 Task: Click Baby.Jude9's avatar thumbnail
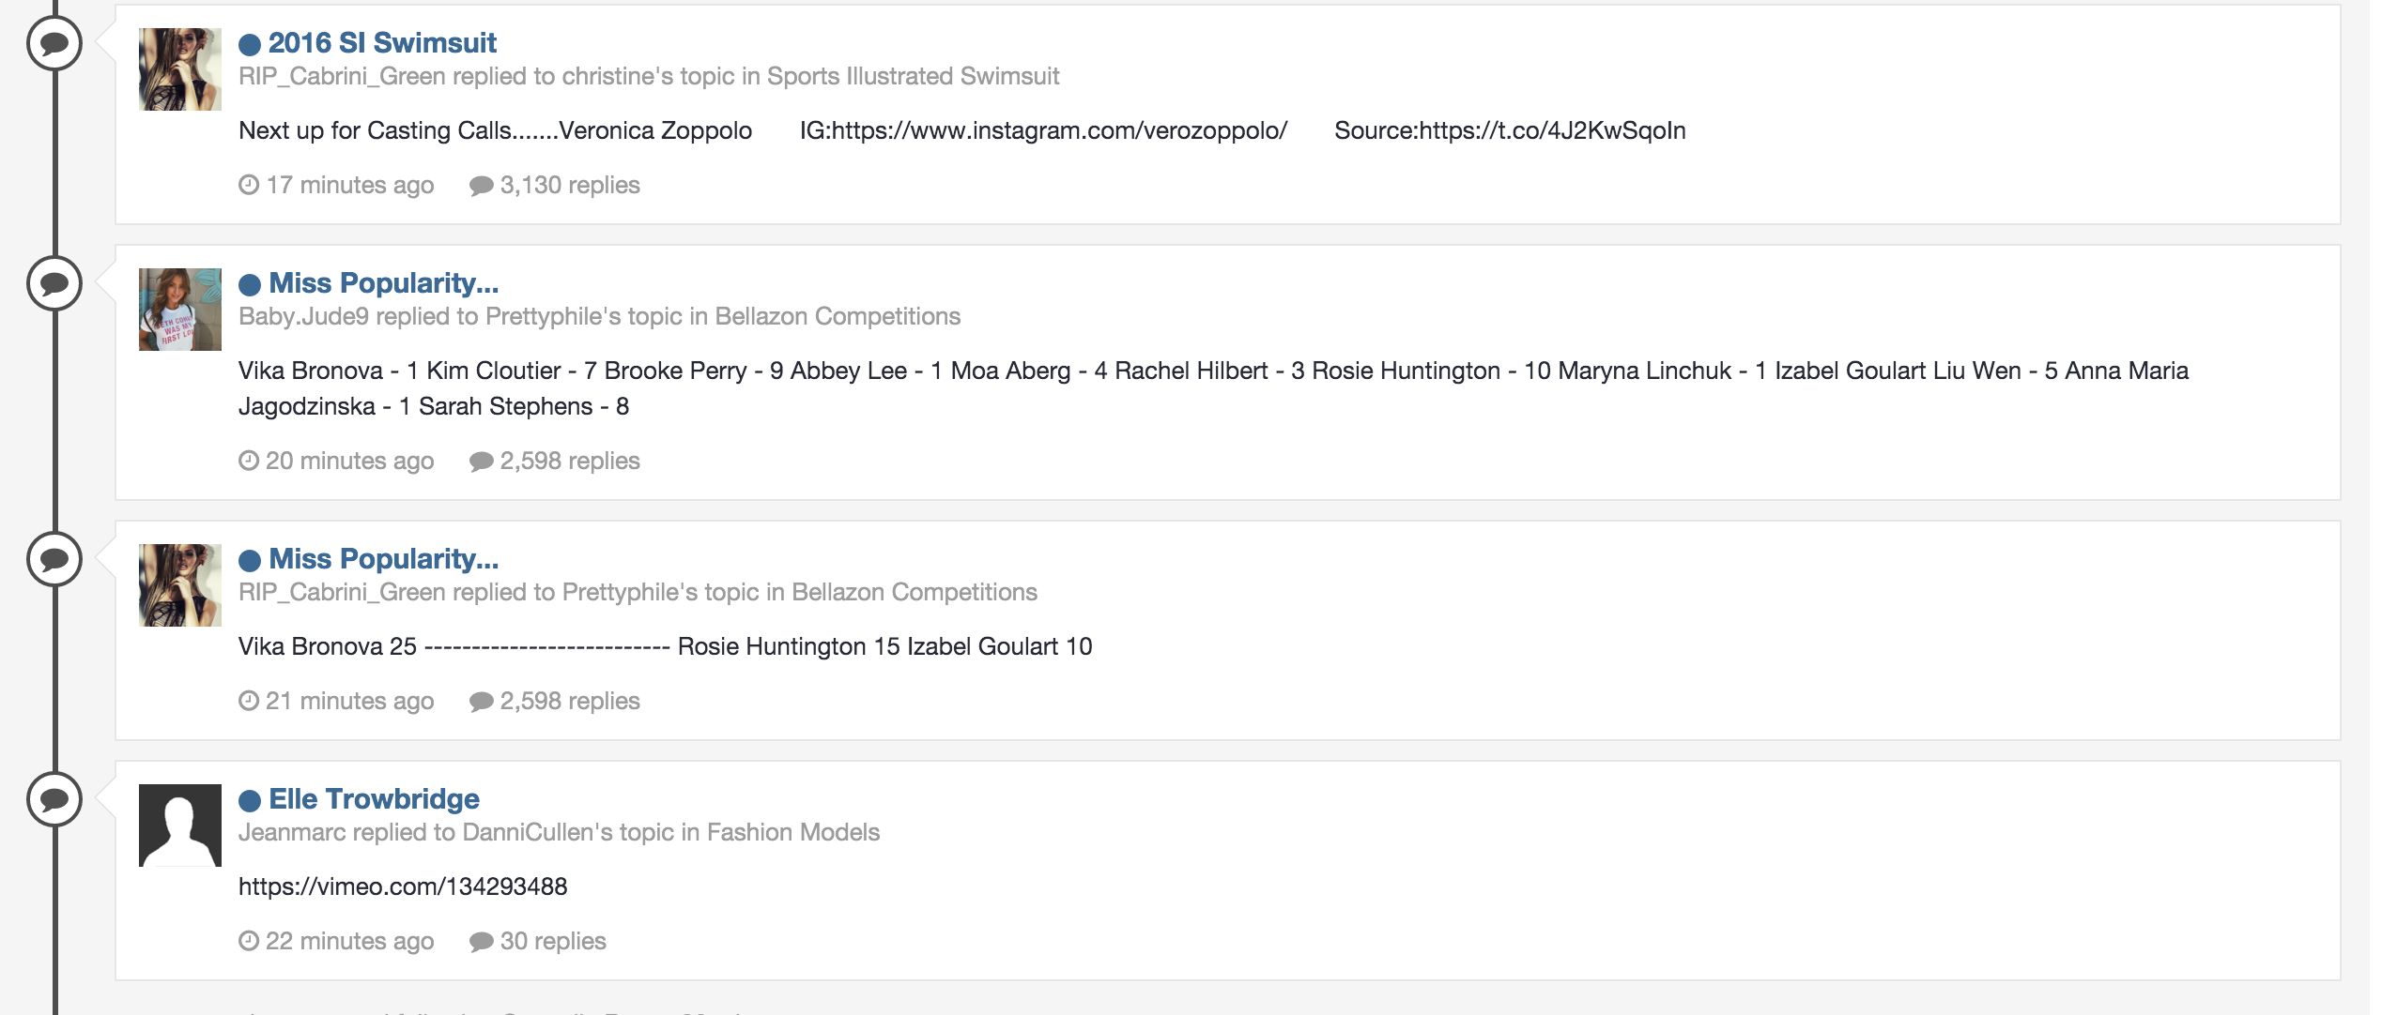(180, 310)
